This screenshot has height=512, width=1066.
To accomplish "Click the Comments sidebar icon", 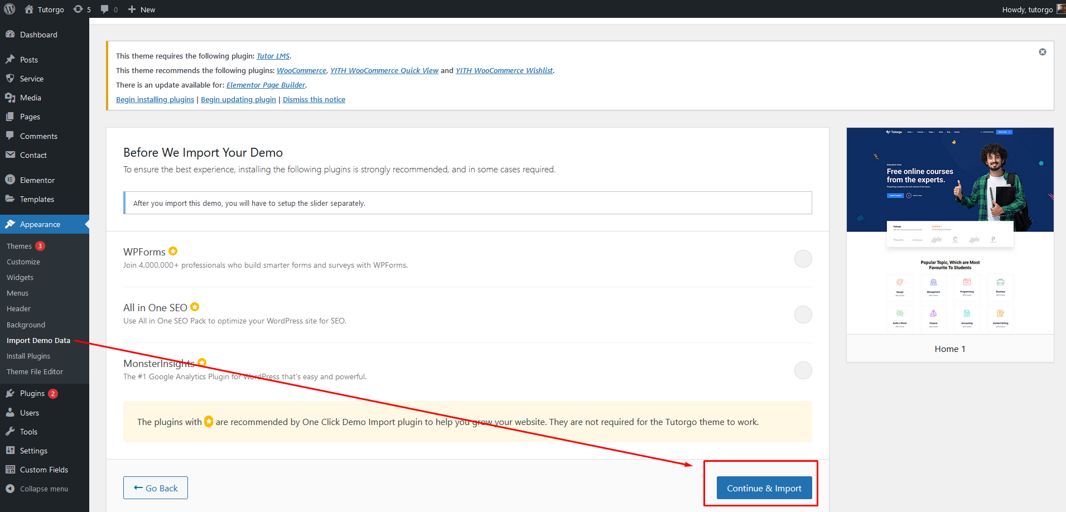I will point(10,136).
